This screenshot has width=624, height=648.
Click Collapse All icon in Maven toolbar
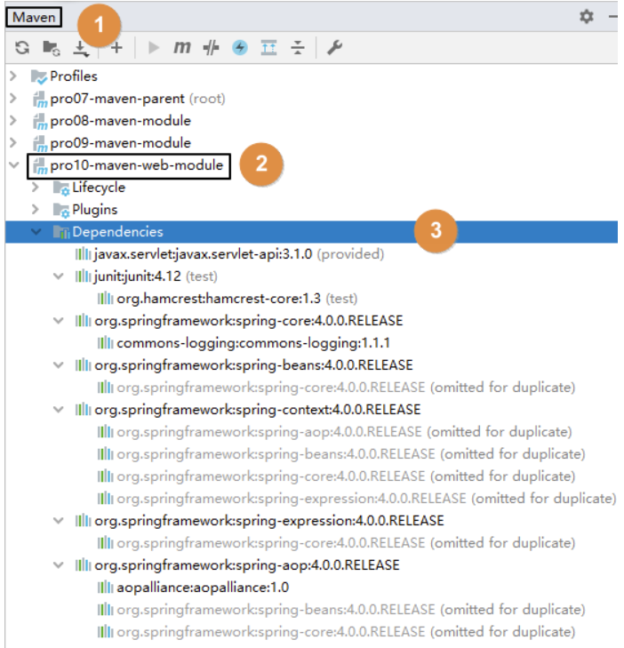[298, 48]
